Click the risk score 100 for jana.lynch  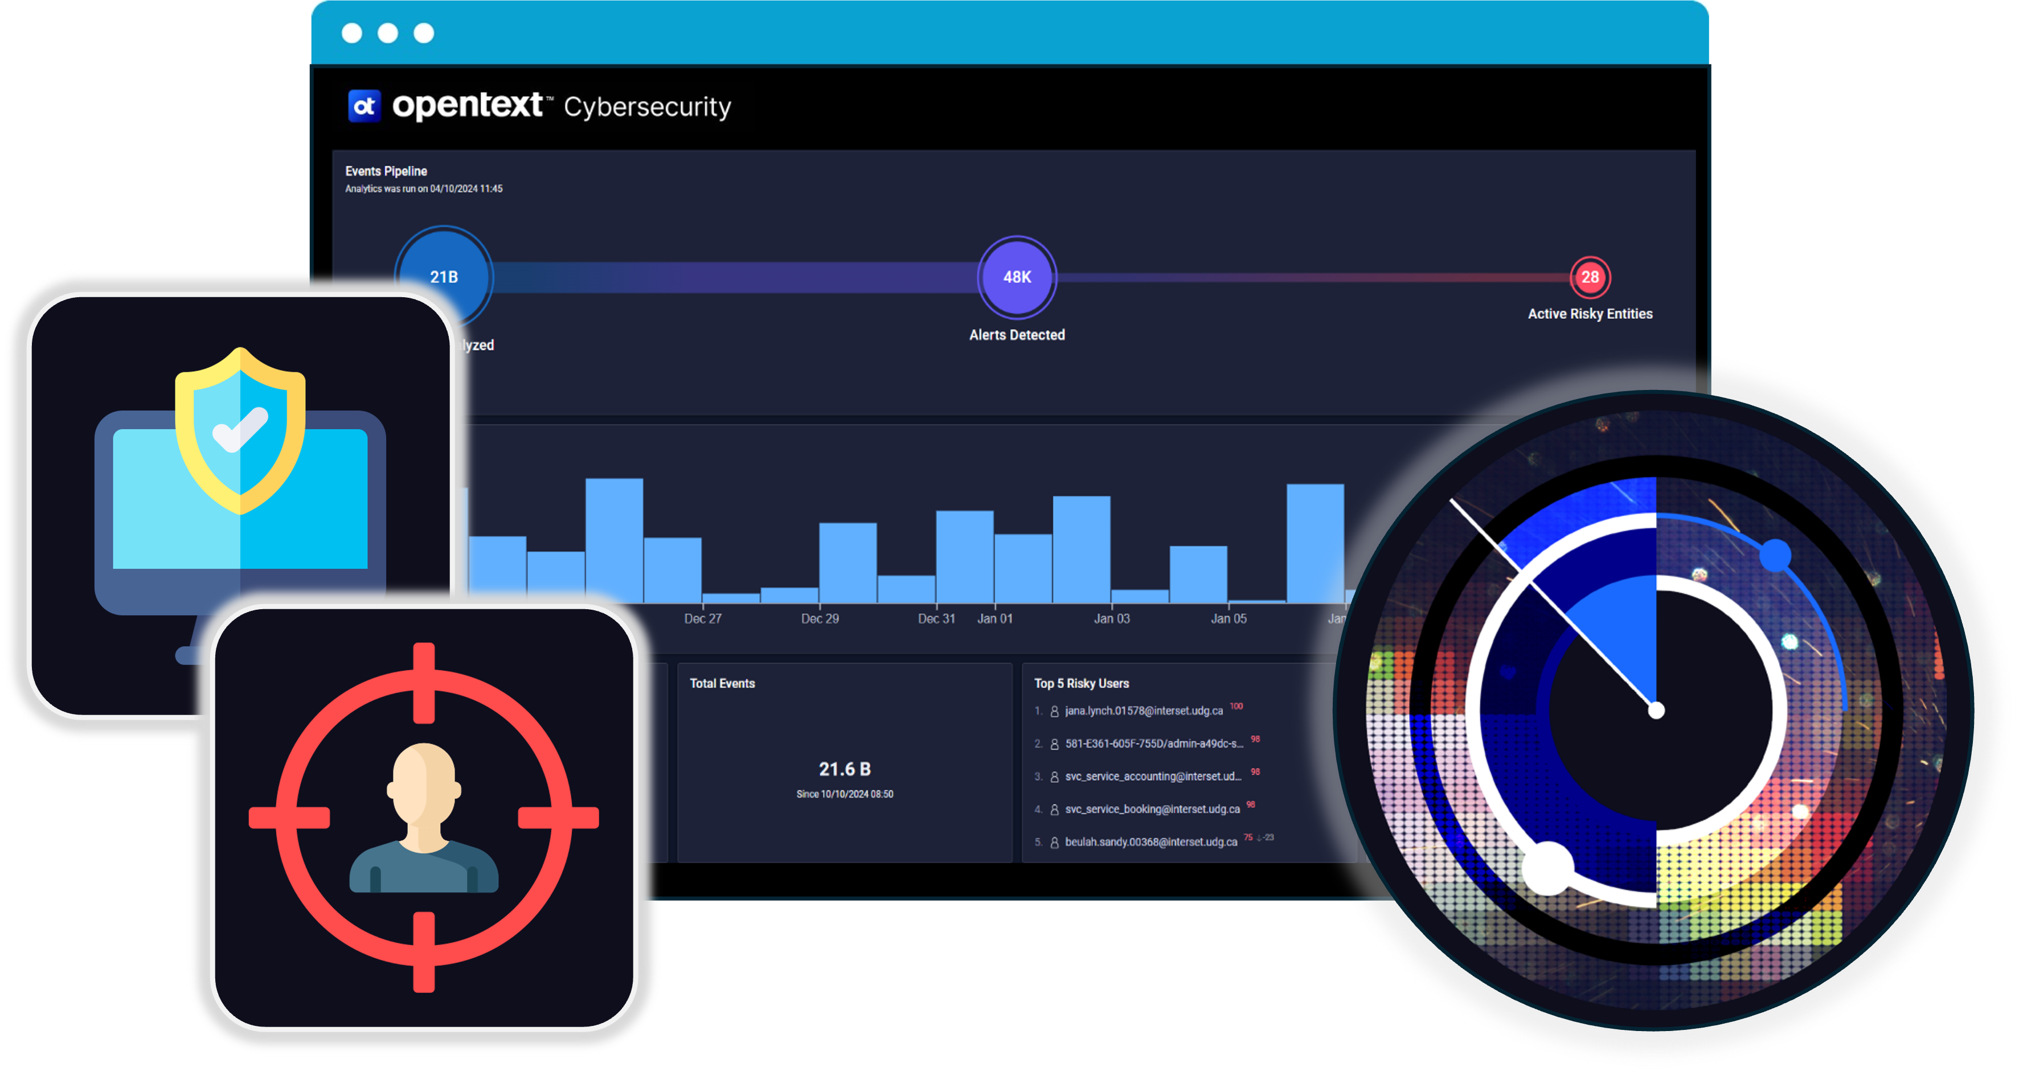point(1236,707)
